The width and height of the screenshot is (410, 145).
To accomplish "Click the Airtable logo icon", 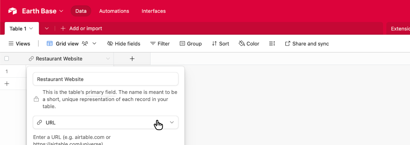I will click(x=12, y=11).
